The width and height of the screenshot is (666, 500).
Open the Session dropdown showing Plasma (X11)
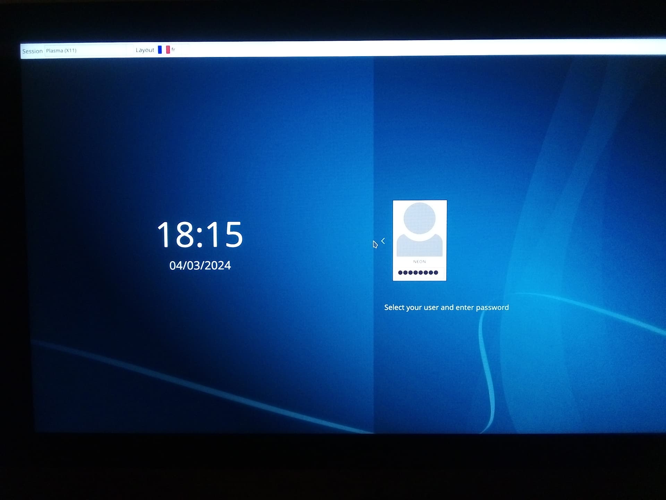(x=89, y=50)
